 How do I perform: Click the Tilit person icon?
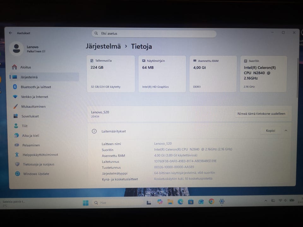click(x=16, y=126)
